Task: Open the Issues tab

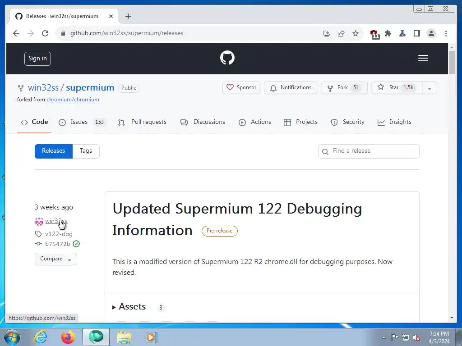Action: (82, 122)
